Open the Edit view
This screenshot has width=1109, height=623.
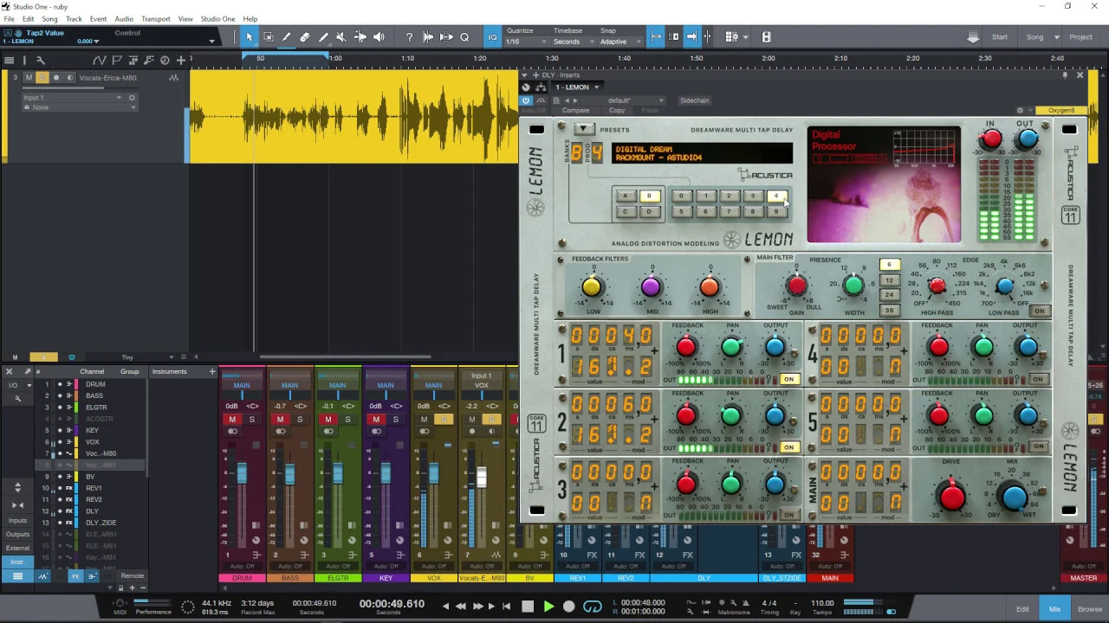(1022, 609)
